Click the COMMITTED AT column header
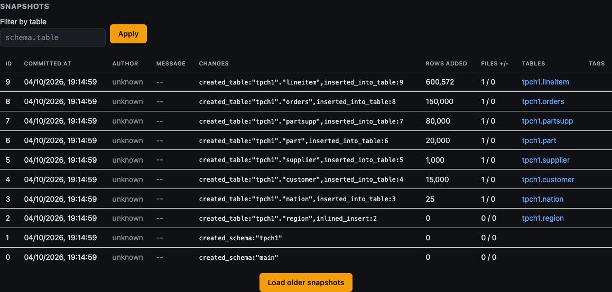Viewport: 612px width, 292px height. point(48,63)
